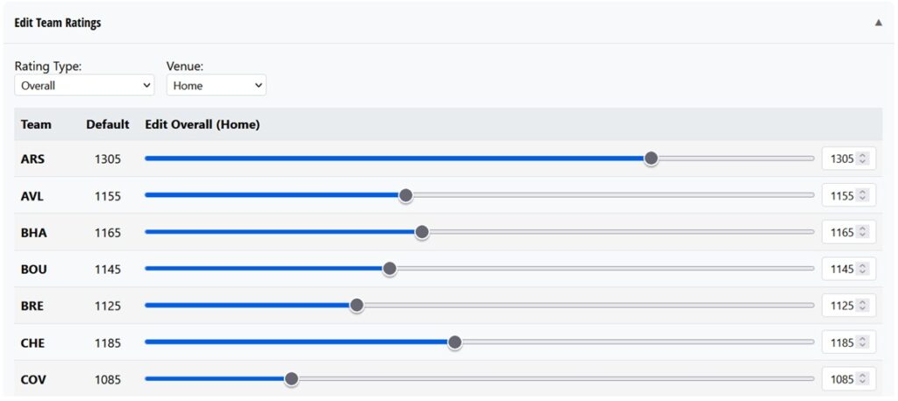898x401 pixels.
Task: Open the Rating Type dropdown
Action: click(84, 85)
